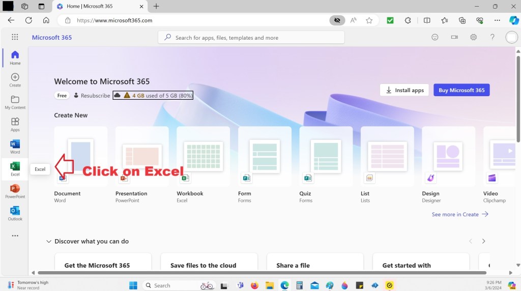Collapse the Discover what you can do section

click(x=49, y=241)
